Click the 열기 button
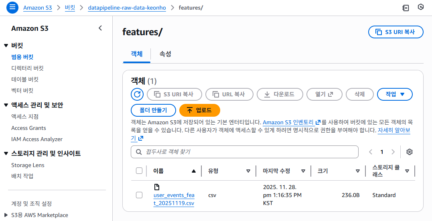The width and height of the screenshot is (432, 221). pyautogui.click(x=324, y=94)
